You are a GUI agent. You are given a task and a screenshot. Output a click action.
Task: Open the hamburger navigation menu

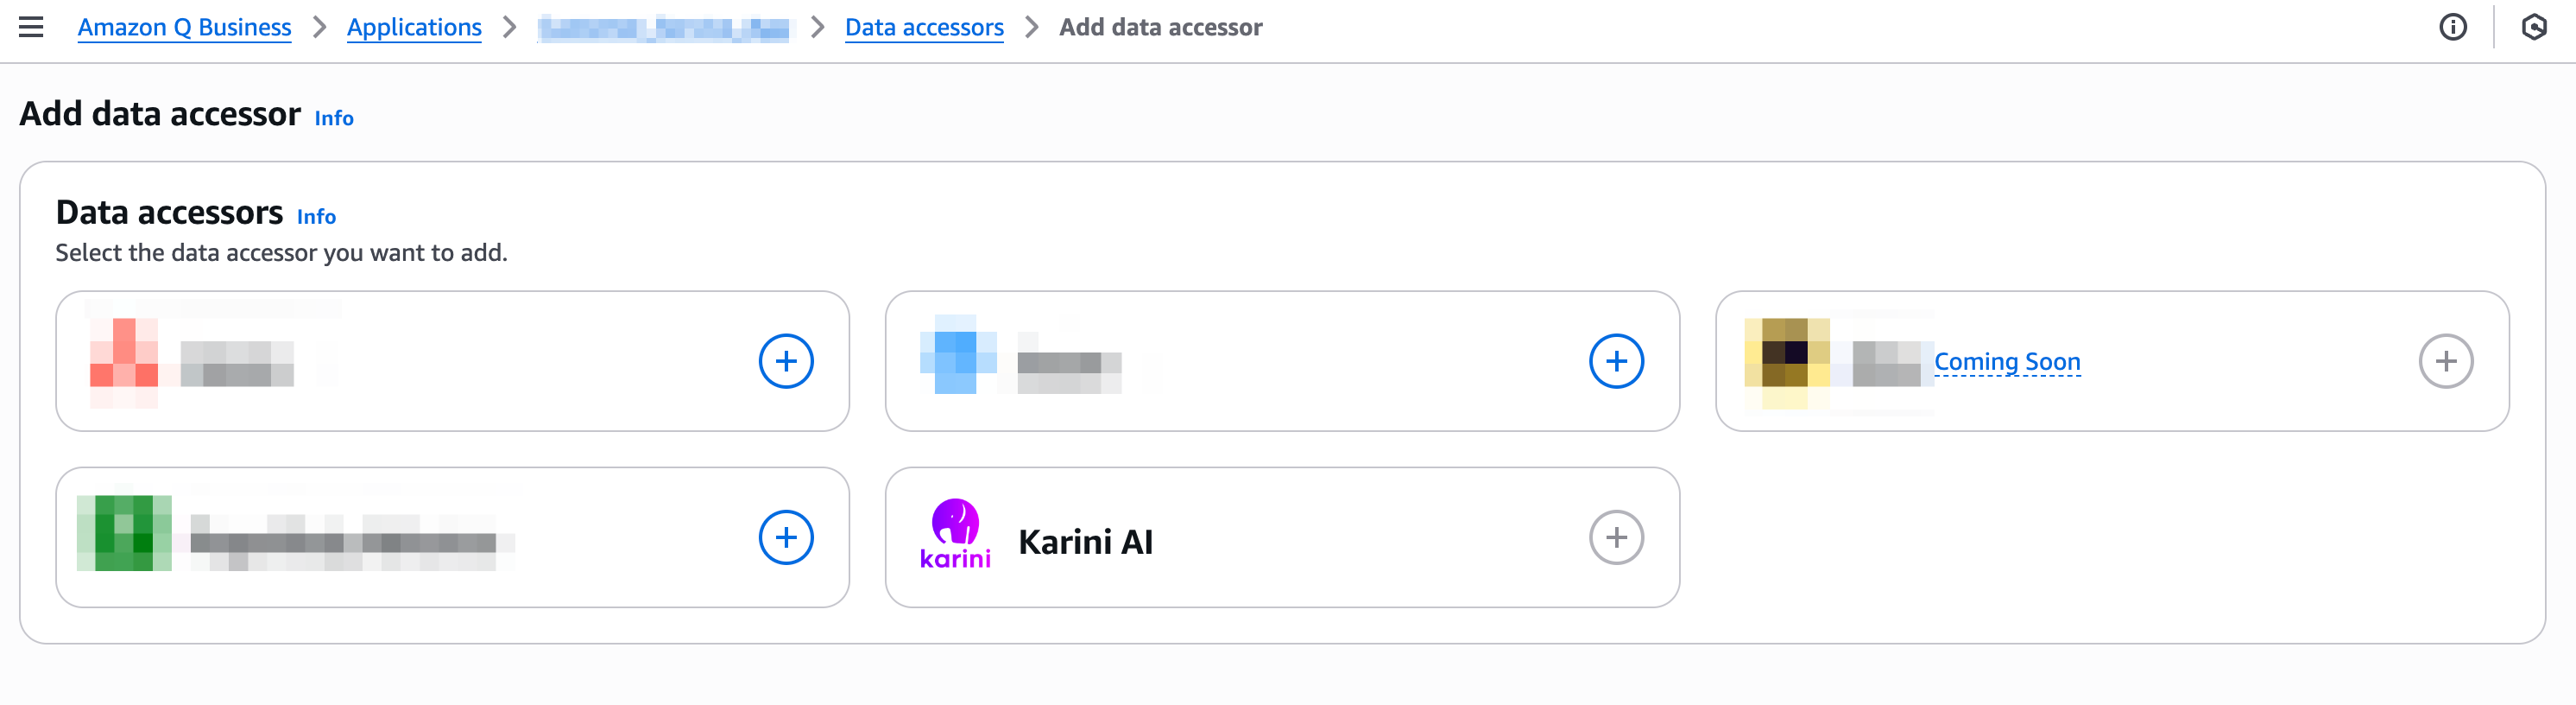pyautogui.click(x=31, y=27)
